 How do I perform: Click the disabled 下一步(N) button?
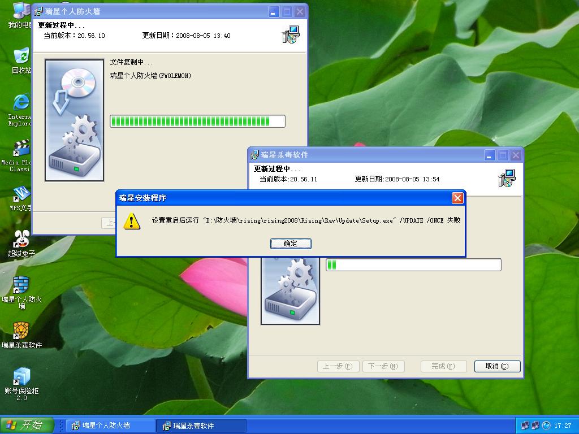pos(383,366)
